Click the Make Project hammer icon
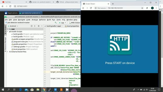The height and width of the screenshot is (92, 163). [56, 22]
